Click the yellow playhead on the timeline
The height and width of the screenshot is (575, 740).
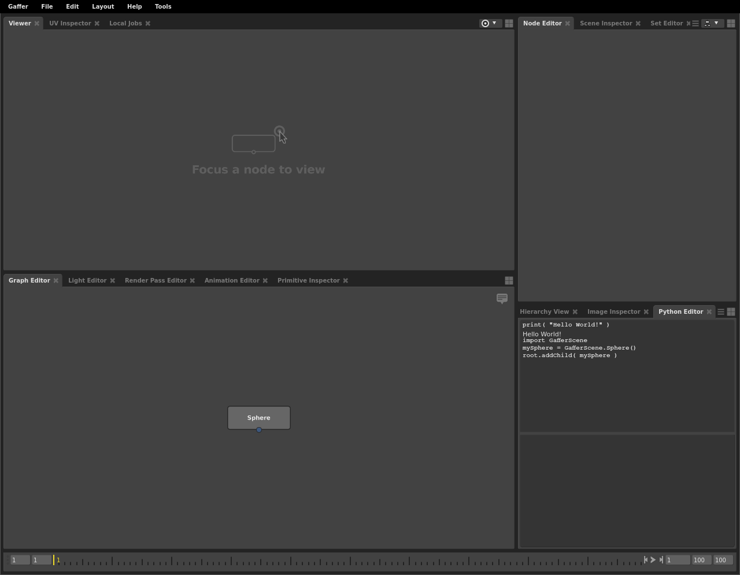point(54,560)
